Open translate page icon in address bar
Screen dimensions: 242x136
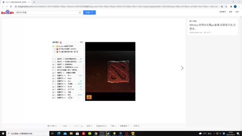coord(222,6)
